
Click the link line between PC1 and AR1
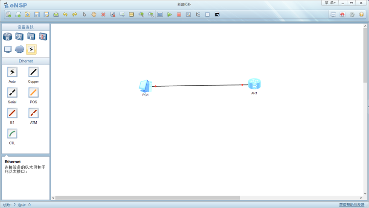click(199, 85)
